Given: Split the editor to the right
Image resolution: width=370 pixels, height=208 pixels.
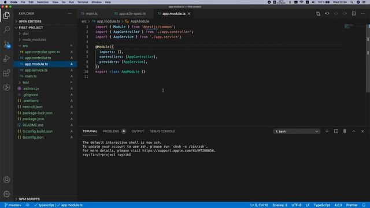Looking at the screenshot, I should (x=354, y=14).
